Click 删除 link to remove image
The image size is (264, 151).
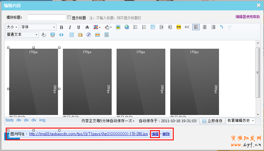click(166, 134)
